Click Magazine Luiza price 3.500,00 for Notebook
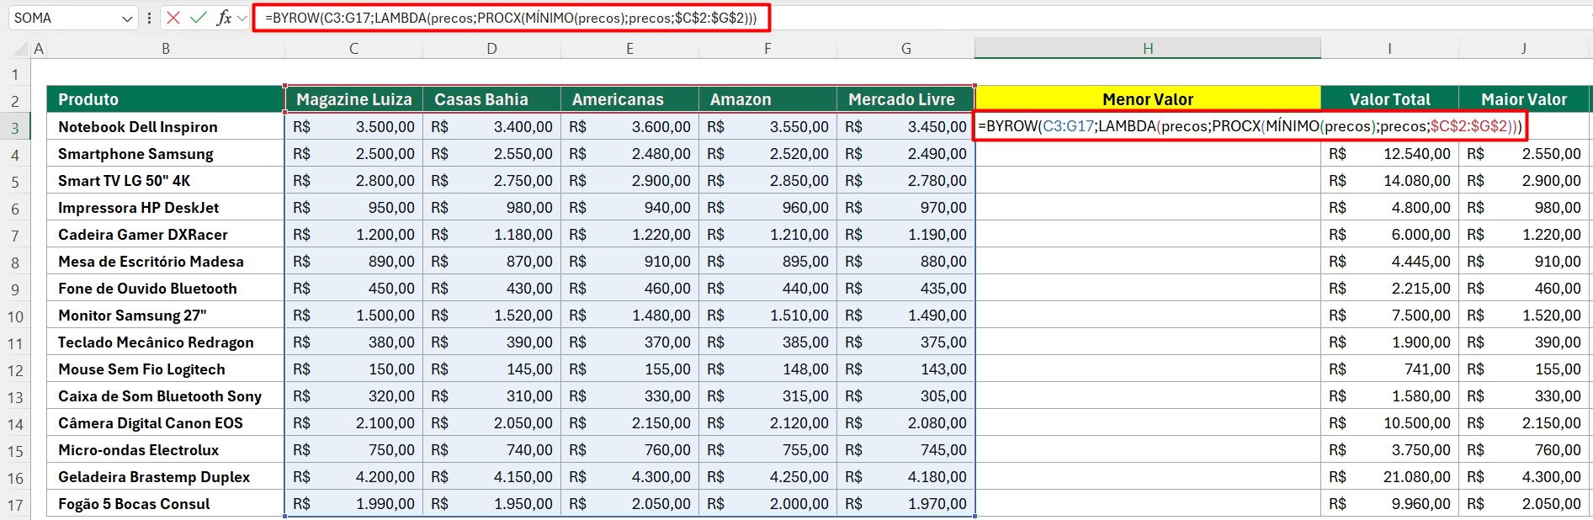This screenshot has width=1593, height=520. tap(353, 126)
